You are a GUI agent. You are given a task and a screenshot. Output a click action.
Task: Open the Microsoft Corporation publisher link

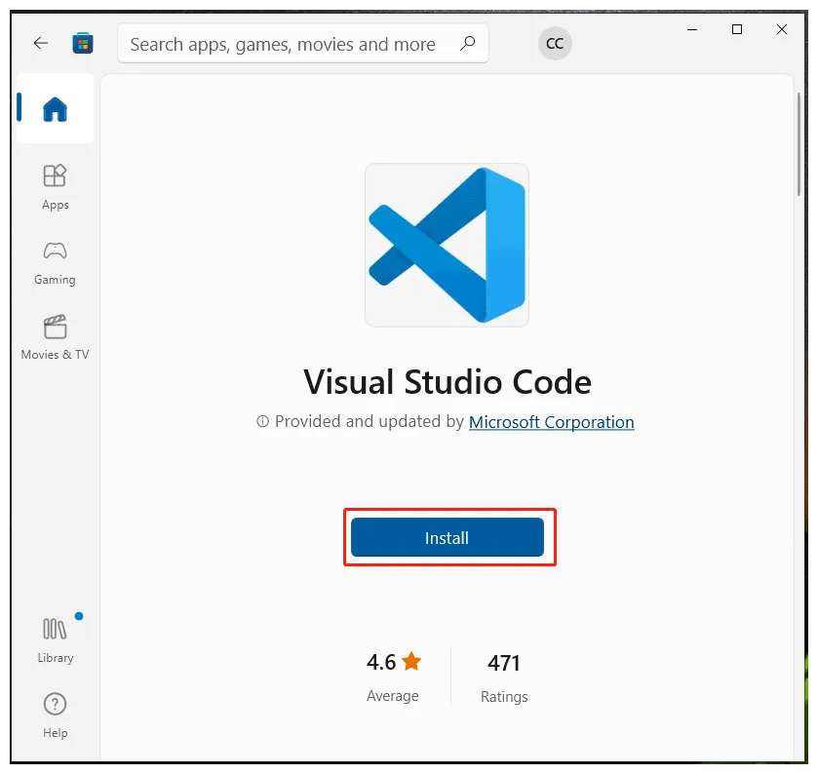[551, 422]
